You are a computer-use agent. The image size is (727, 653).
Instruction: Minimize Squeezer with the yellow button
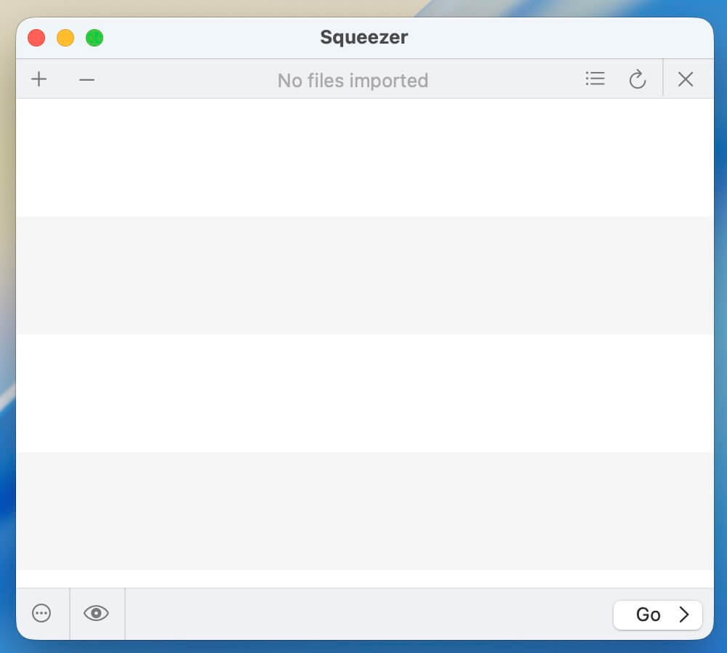(65, 37)
